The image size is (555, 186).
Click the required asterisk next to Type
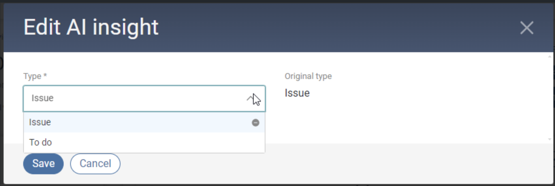tap(45, 76)
